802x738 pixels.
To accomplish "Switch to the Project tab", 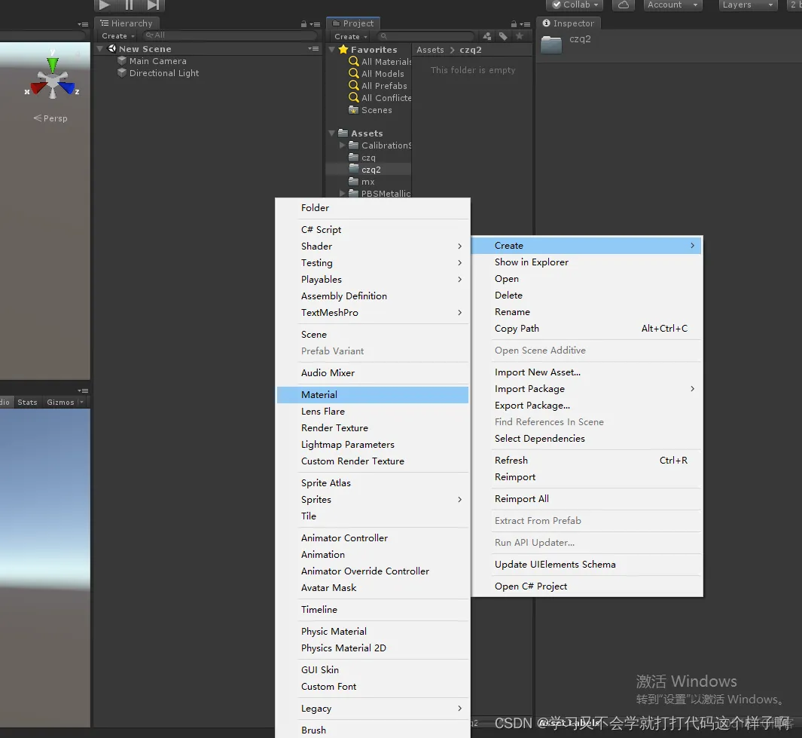I will (352, 23).
